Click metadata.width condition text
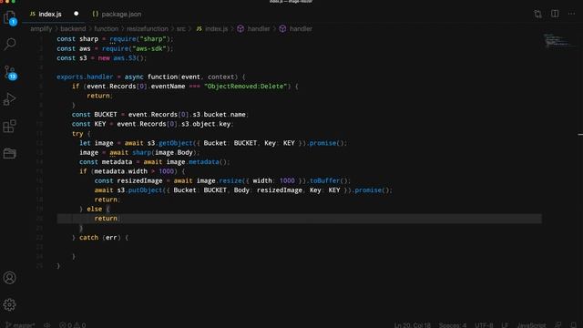Screen dimensions: 583x328 tap(120, 171)
